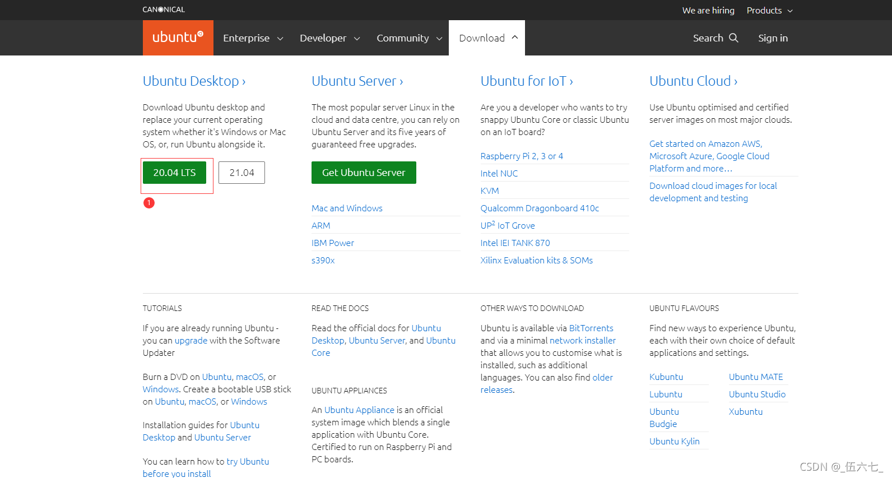Select the Download navigation tab
The image size is (892, 478).
coord(487,38)
